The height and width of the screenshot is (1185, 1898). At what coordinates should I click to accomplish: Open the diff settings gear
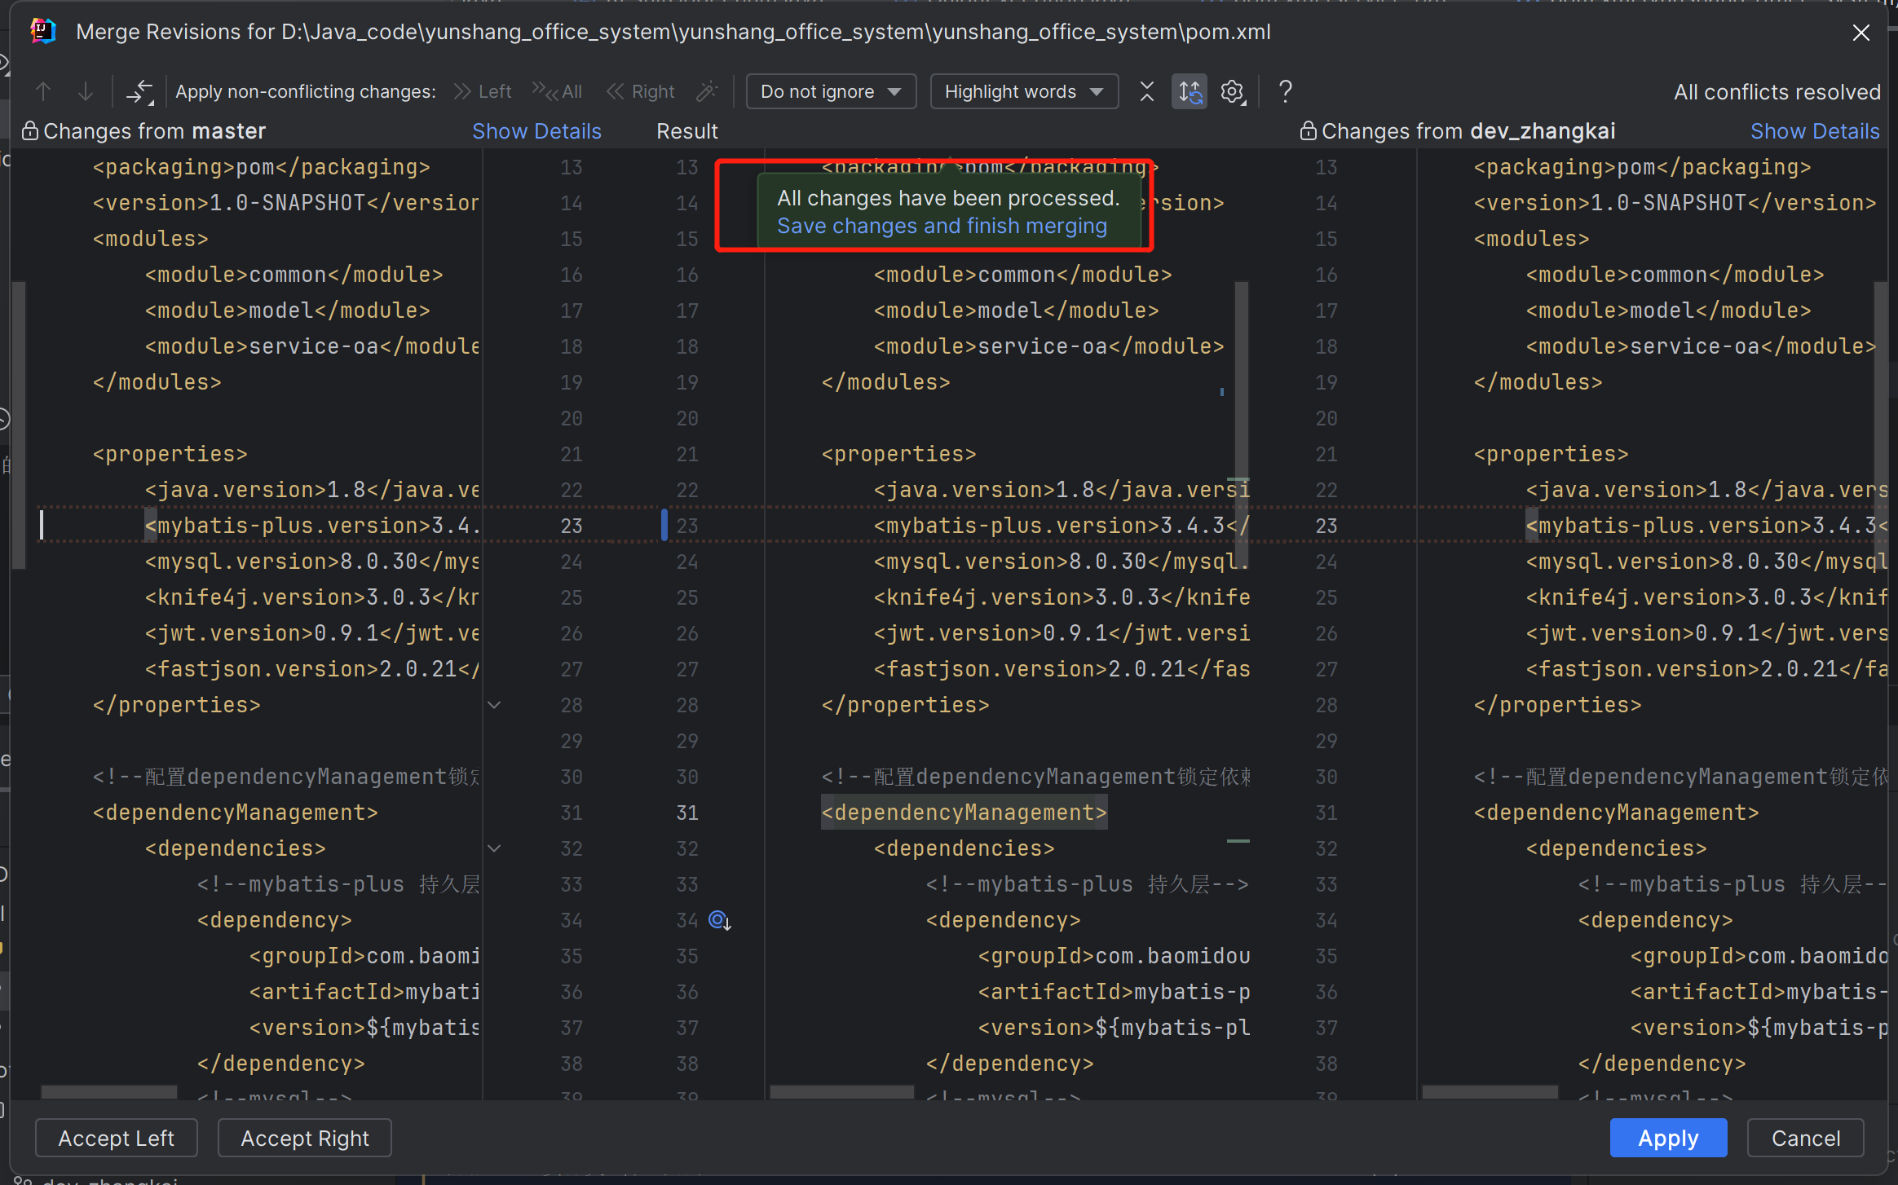pos(1233,91)
